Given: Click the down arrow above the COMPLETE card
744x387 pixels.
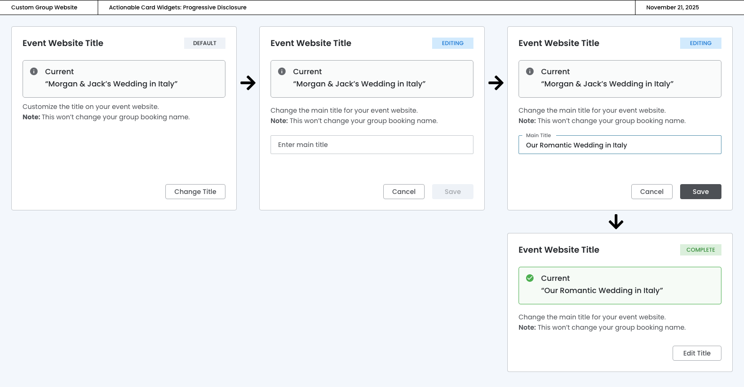Looking at the screenshot, I should pyautogui.click(x=616, y=222).
